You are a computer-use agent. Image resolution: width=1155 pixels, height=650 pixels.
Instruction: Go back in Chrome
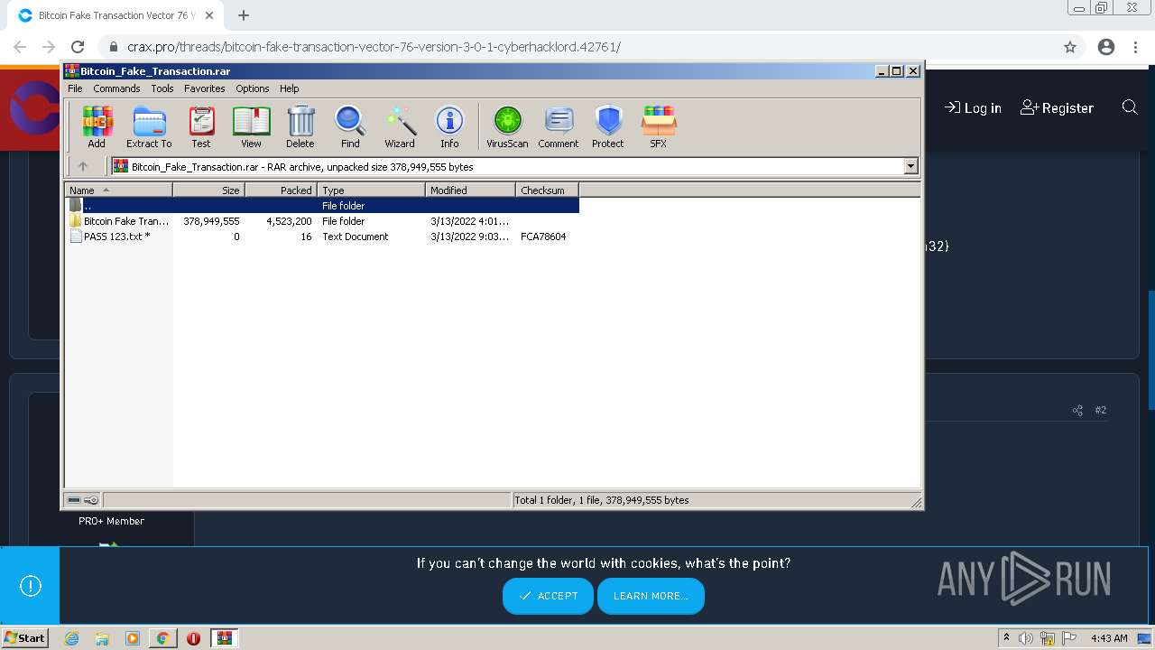20,47
